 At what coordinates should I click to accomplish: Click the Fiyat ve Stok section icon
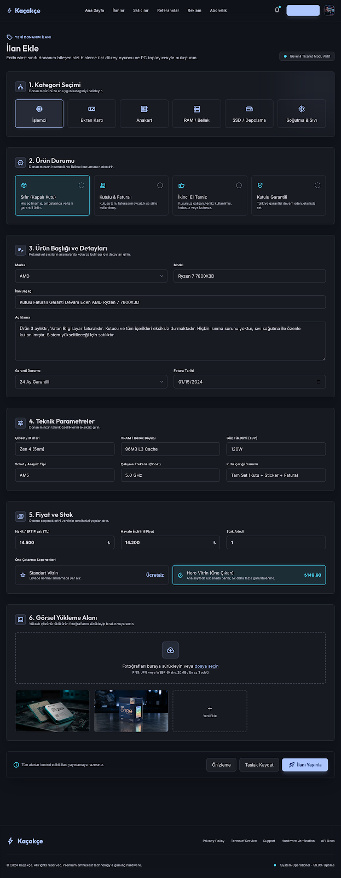(x=20, y=516)
